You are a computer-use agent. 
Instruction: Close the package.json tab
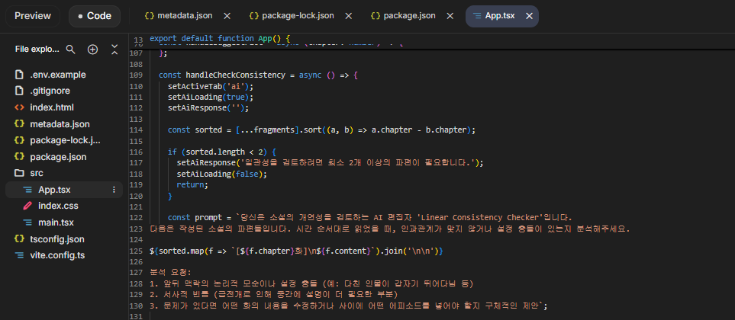(450, 16)
